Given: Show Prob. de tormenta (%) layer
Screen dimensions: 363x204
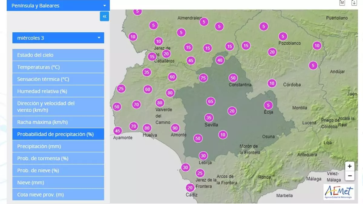Looking at the screenshot, I should click(x=58, y=158).
